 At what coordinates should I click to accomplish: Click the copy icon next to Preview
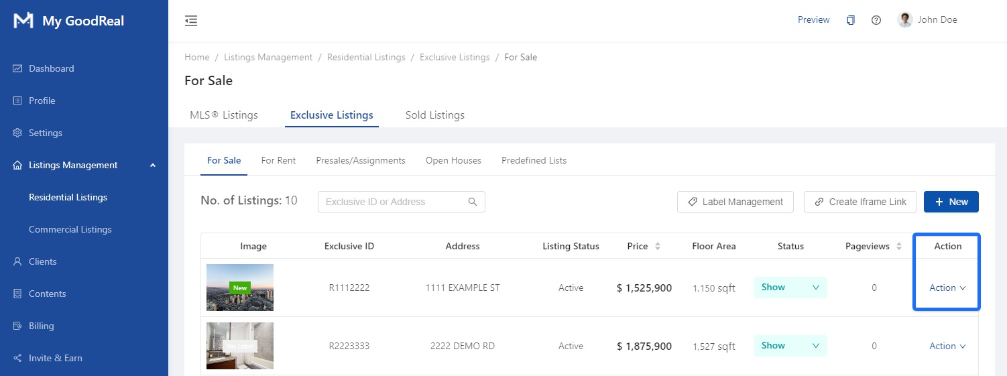[x=850, y=20]
